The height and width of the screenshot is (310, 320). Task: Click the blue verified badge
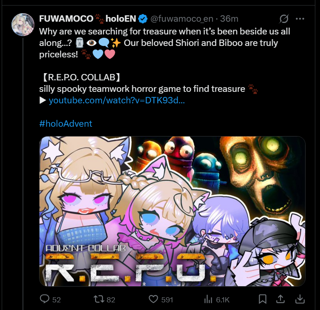click(143, 19)
